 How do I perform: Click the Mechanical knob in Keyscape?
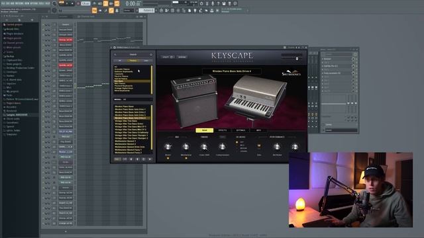[x=185, y=147]
